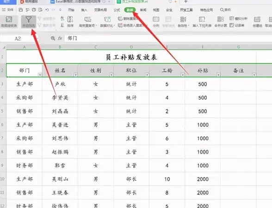Click the undo arrow
Image resolution: width=272 pixels, height=208 pixels.
pyautogui.click(x=47, y=10)
